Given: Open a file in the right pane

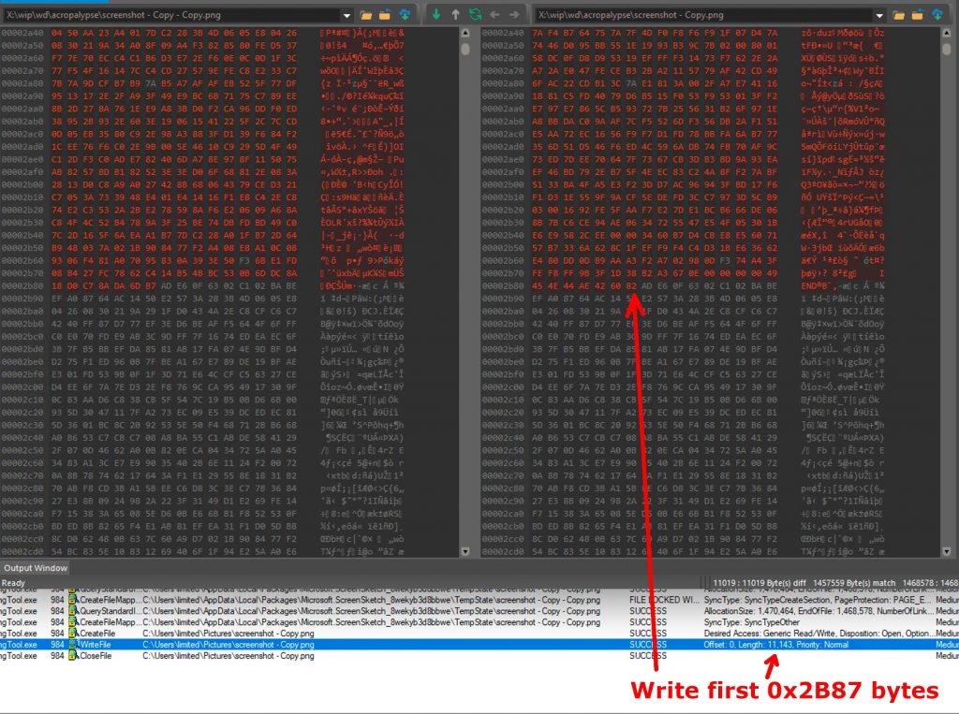Looking at the screenshot, I should point(899,15).
